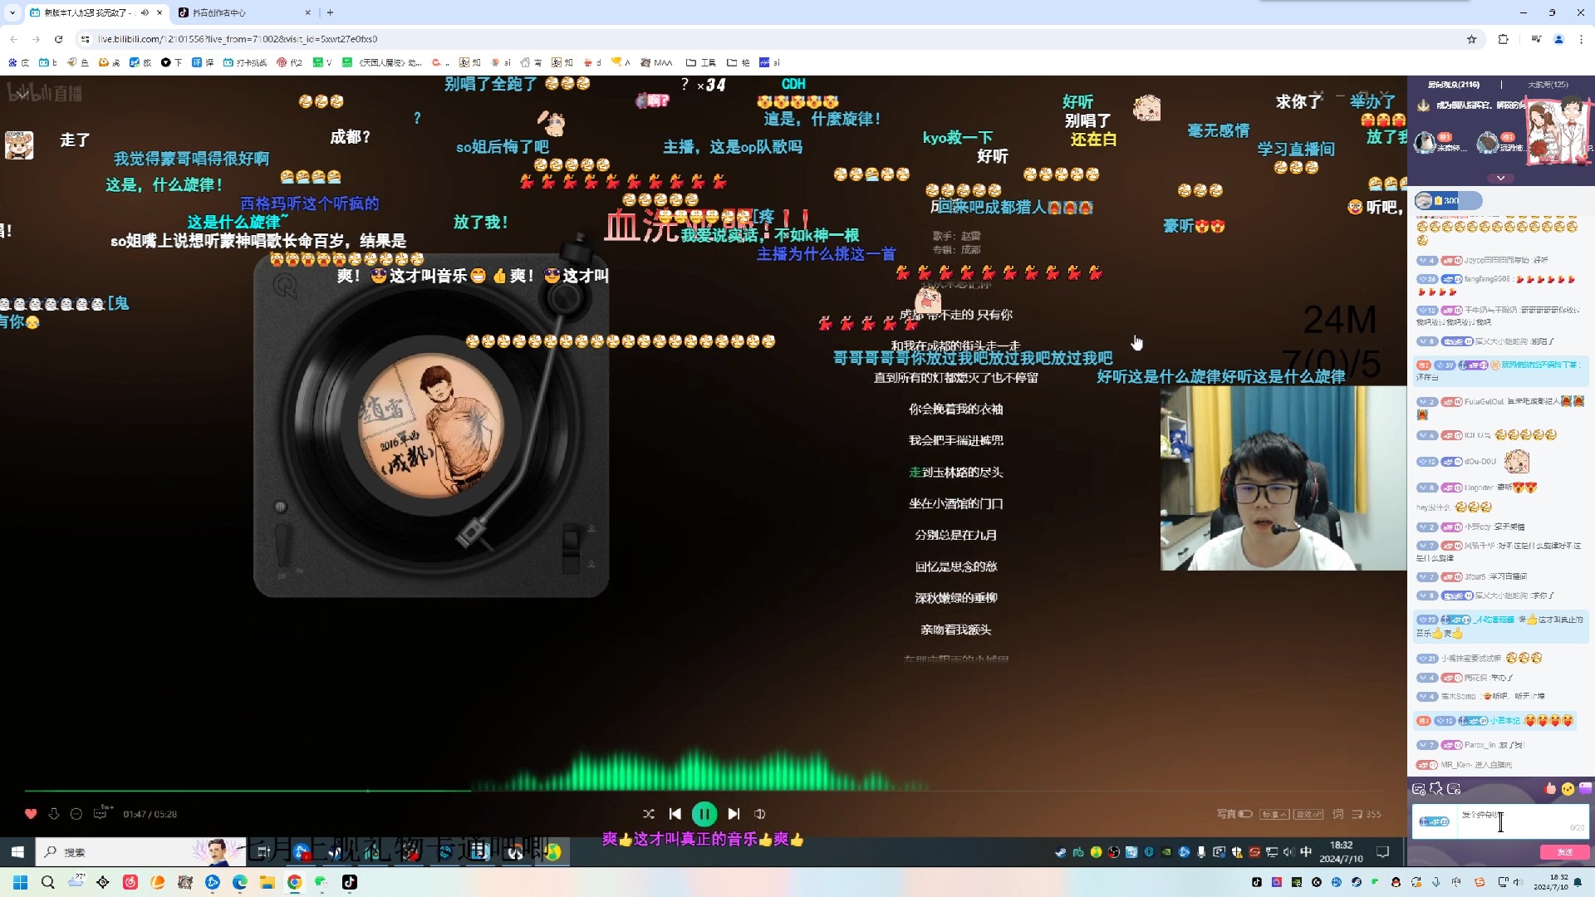The width and height of the screenshot is (1595, 897).
Task: Open Chrome from the Windows taskbar
Action: pyautogui.click(x=294, y=882)
